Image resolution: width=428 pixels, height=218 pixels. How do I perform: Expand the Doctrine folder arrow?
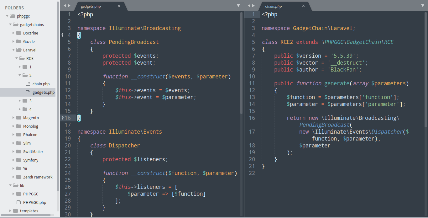(13, 33)
